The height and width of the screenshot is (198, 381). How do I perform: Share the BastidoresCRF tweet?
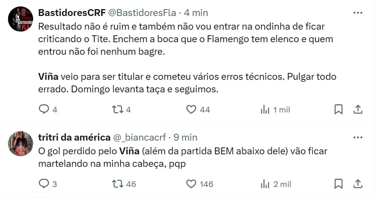[x=357, y=110]
